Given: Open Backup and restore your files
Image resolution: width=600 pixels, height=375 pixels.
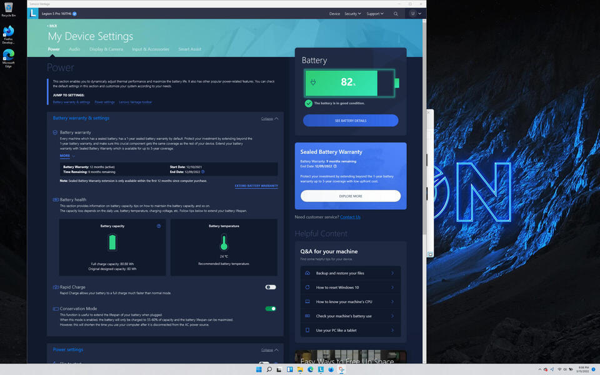Looking at the screenshot, I should pyautogui.click(x=351, y=273).
